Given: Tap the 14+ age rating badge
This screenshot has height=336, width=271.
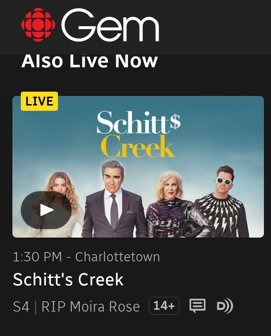Looking at the screenshot, I should point(164,306).
